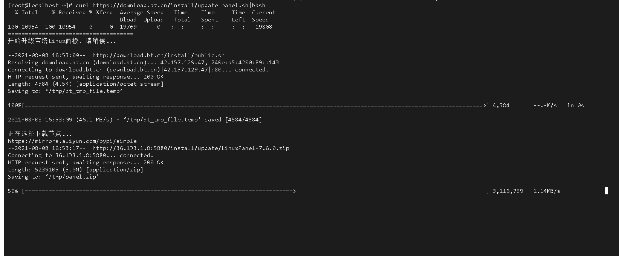Click the saved [4584/4584] timestamp line
The image size is (619, 256).
[x=135, y=120]
